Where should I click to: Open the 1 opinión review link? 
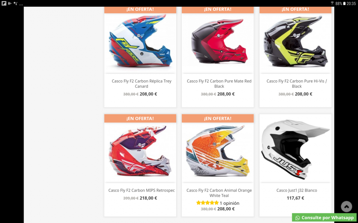click(x=229, y=203)
